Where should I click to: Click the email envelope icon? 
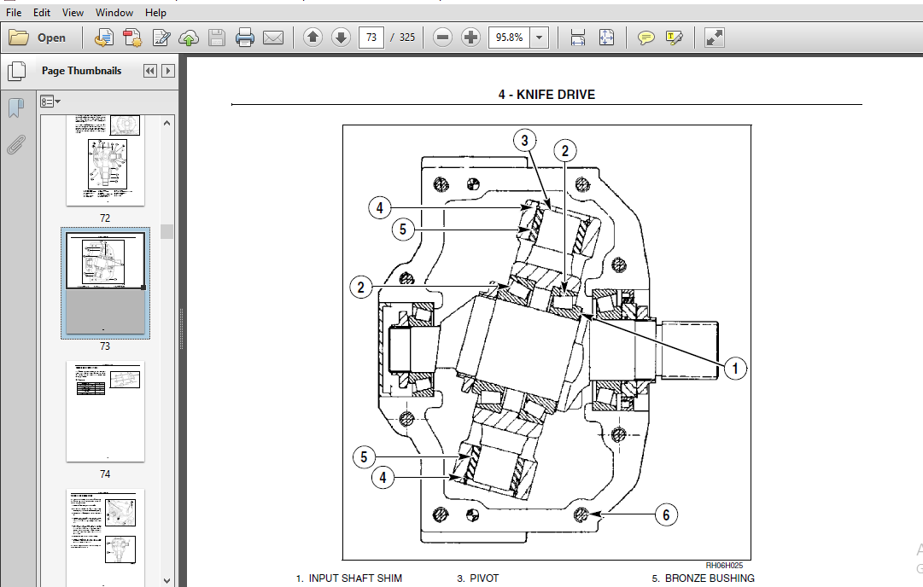pos(273,38)
